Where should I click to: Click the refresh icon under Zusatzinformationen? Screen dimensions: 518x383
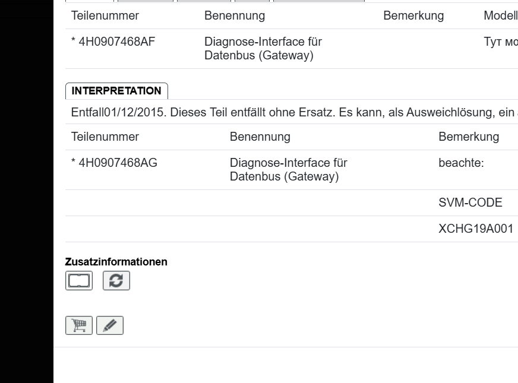(117, 281)
